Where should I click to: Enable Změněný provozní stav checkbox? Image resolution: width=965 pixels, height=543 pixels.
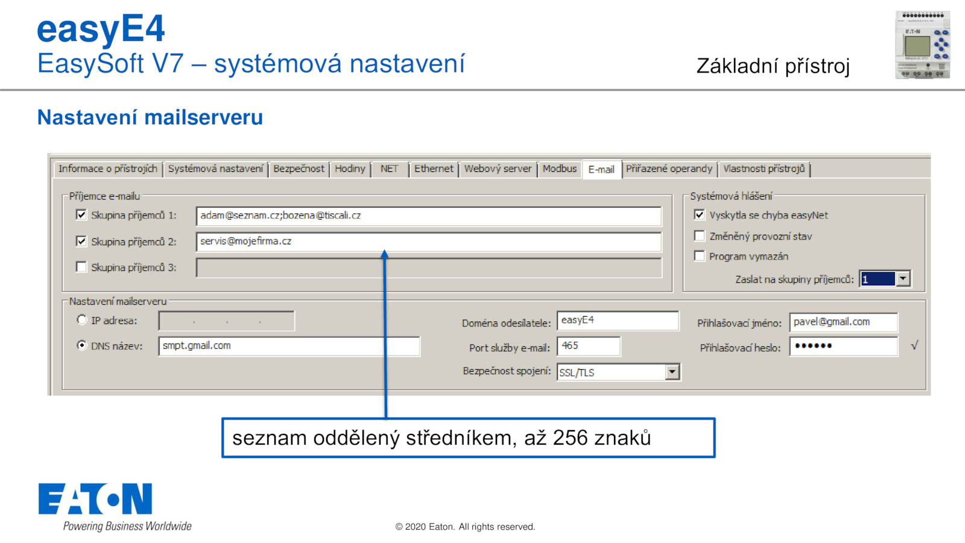point(700,236)
